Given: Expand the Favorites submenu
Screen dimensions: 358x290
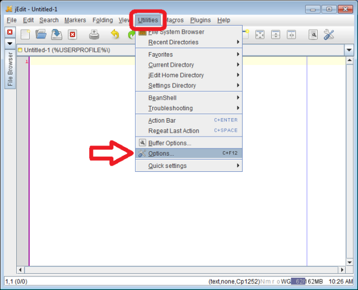Looking at the screenshot, I should (x=189, y=54).
